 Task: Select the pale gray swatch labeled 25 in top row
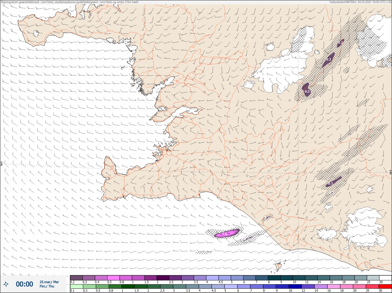click(373, 278)
